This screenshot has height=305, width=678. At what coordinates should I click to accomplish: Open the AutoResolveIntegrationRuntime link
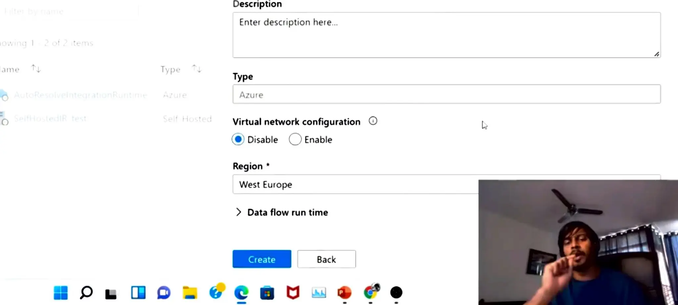coord(80,95)
